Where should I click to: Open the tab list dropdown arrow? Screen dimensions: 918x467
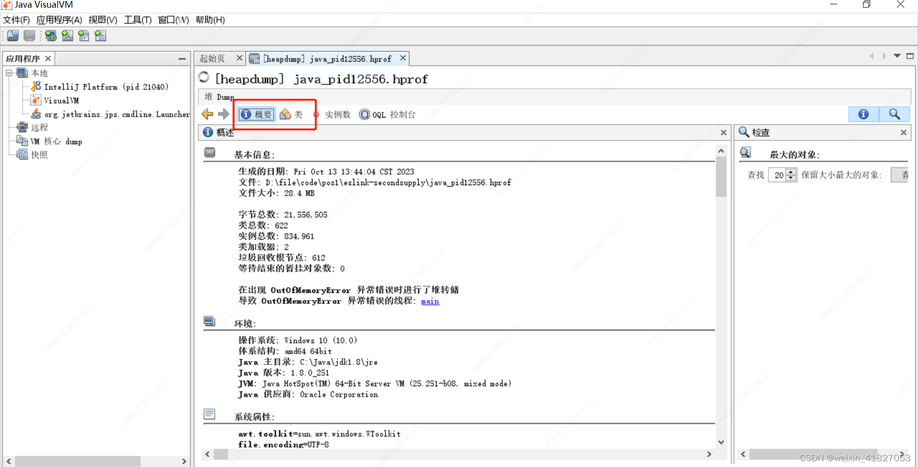pyautogui.click(x=897, y=56)
